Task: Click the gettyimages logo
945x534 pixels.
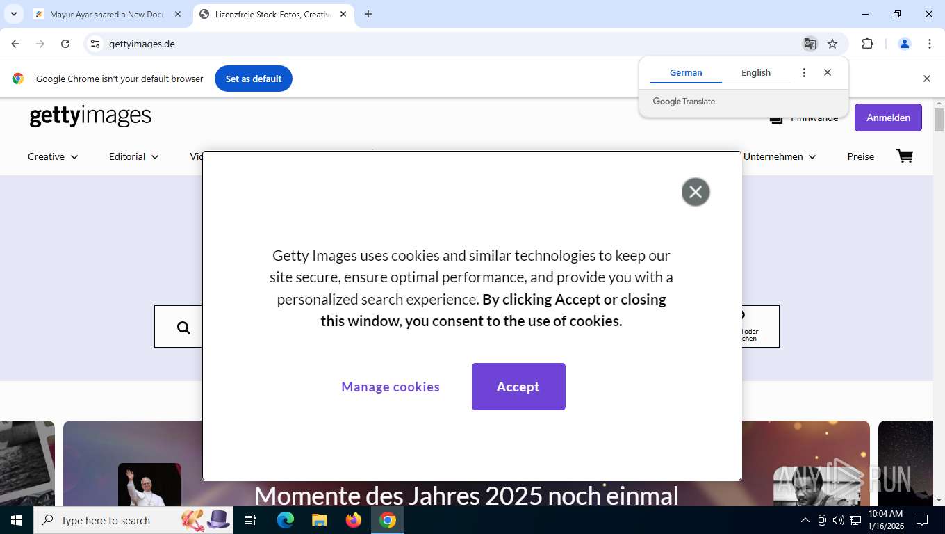Action: coord(90,115)
